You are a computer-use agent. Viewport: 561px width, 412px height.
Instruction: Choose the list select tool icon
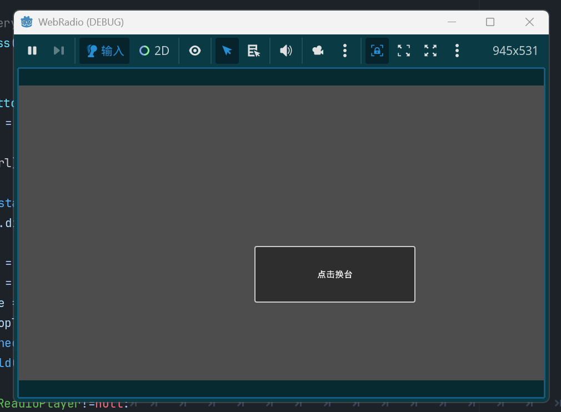coord(254,51)
